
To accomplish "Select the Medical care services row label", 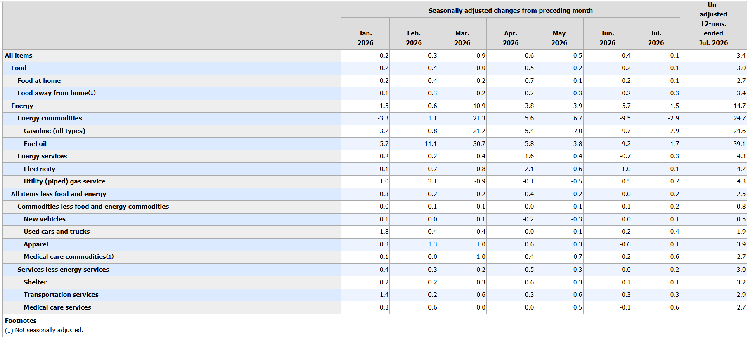I will tap(57, 307).
